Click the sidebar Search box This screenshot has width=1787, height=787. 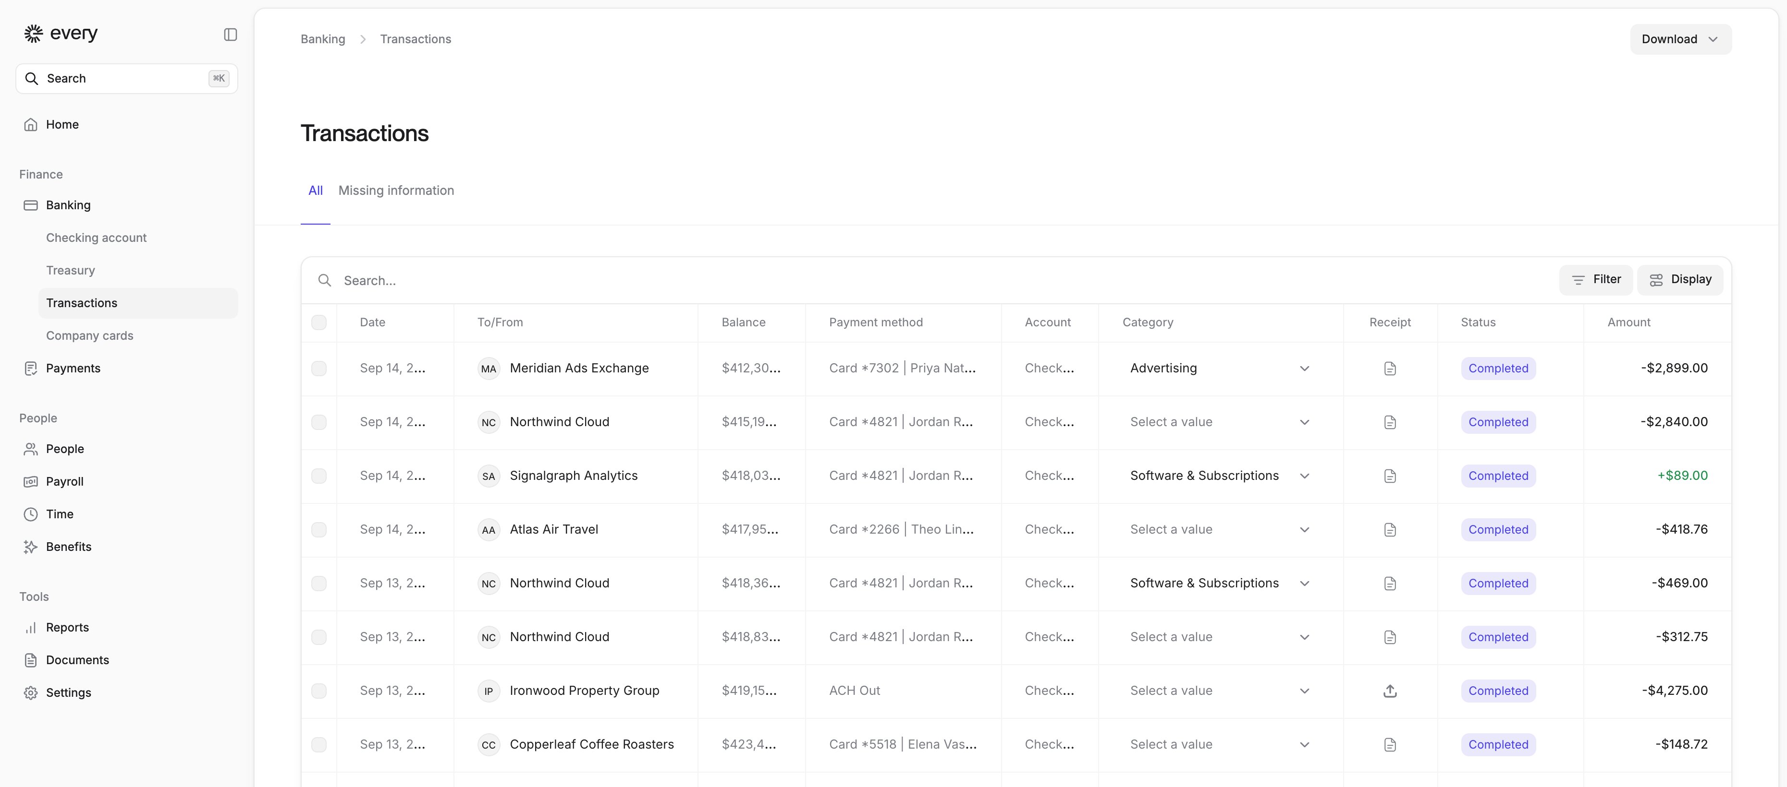click(127, 79)
